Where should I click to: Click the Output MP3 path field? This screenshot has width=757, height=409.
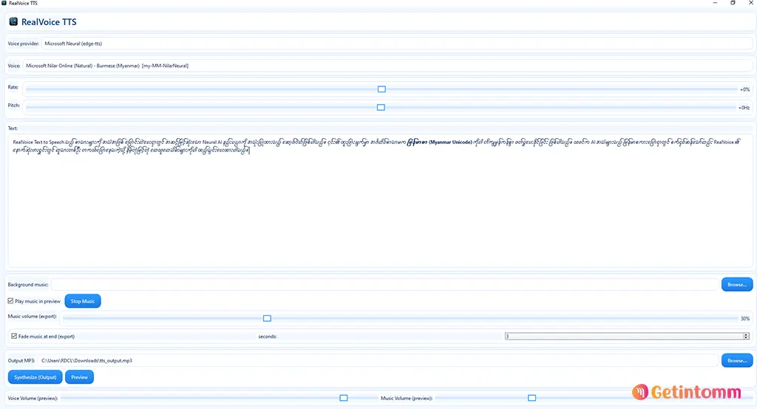coord(378,360)
